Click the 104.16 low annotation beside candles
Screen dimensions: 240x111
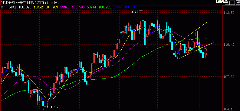pyautogui.click(x=52, y=107)
